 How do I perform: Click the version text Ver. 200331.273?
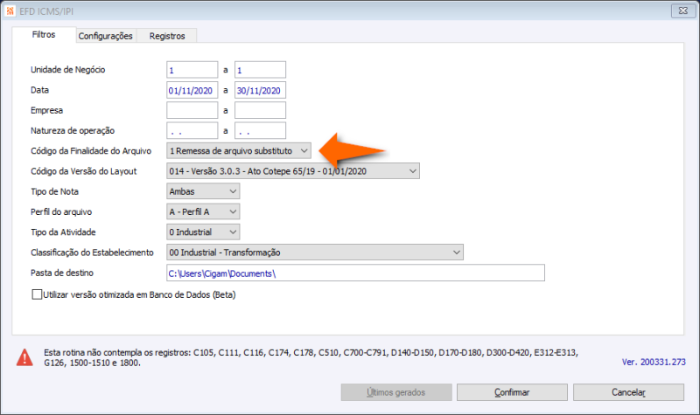[654, 362]
